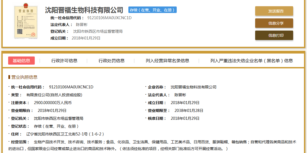The image size is (307, 153).
Task: Click the 沈阳晋福生物科技有限公司 page title heading
Action: [84, 10]
